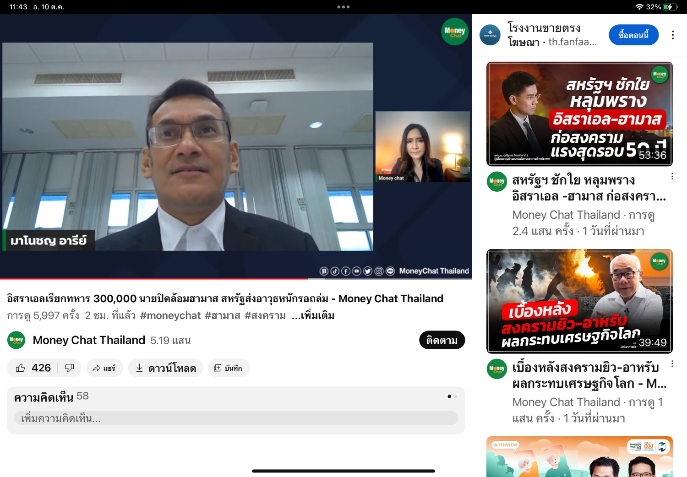The width and height of the screenshot is (687, 477).
Task: Tap the main video player
Action: coord(236,146)
